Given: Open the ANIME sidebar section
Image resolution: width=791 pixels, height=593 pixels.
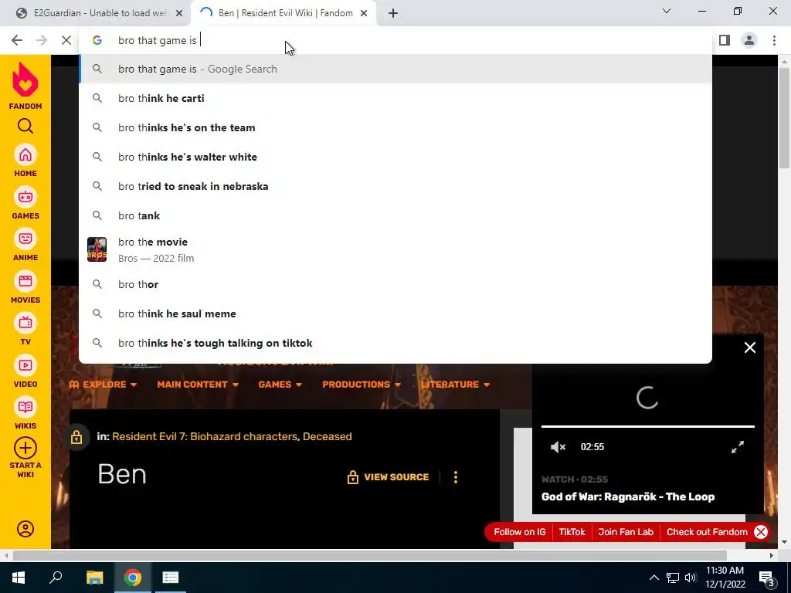Looking at the screenshot, I should tap(25, 245).
